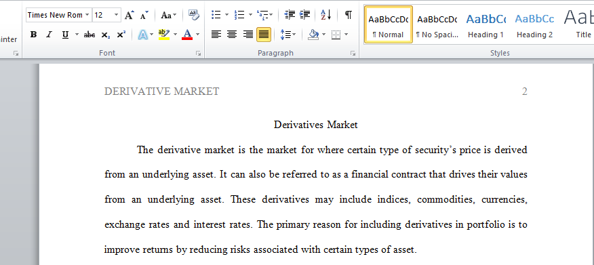Screen dimensions: 594x265
Task: Center the text
Action: [232, 35]
